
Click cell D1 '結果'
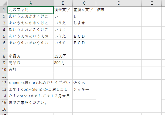tap(119, 10)
